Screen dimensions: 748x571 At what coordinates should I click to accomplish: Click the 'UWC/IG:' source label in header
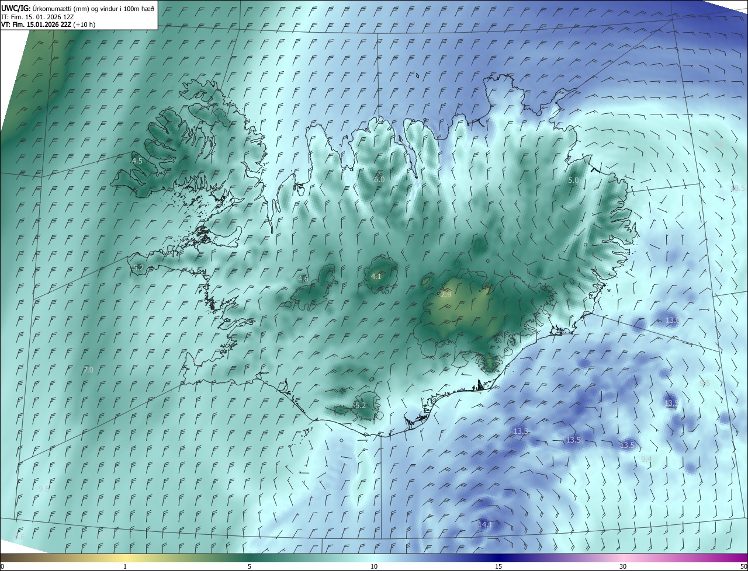coord(16,8)
